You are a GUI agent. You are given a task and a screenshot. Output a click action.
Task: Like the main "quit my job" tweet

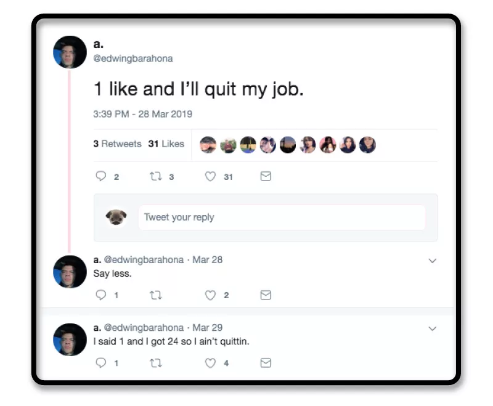(x=210, y=177)
